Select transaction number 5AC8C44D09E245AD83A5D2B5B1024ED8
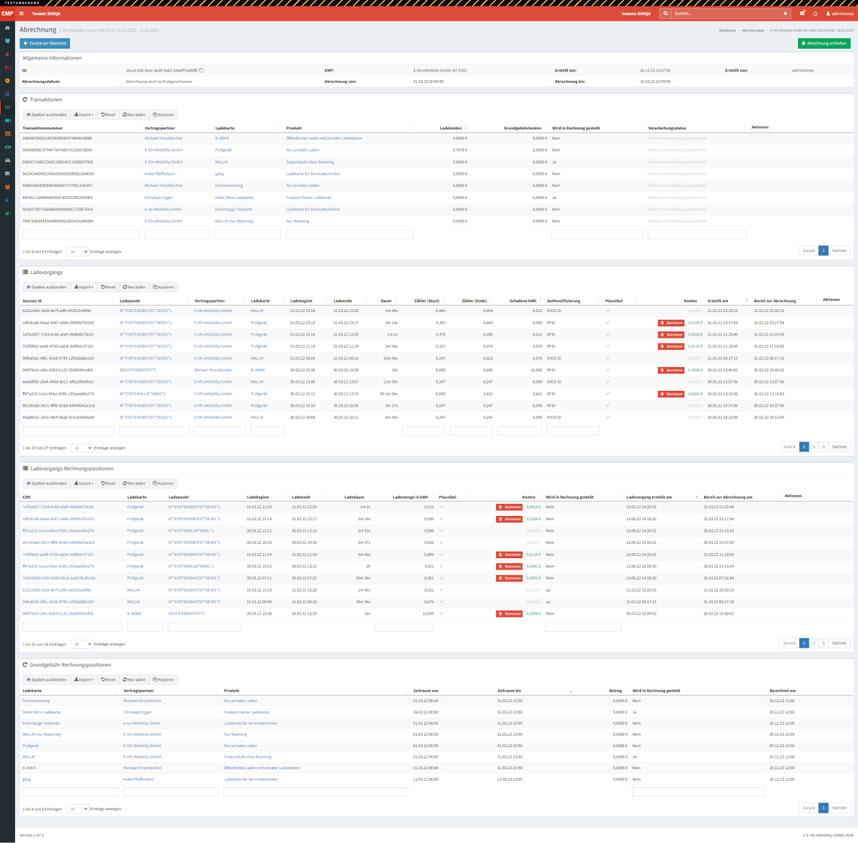Screen dimensions: 858x843 click(58, 174)
